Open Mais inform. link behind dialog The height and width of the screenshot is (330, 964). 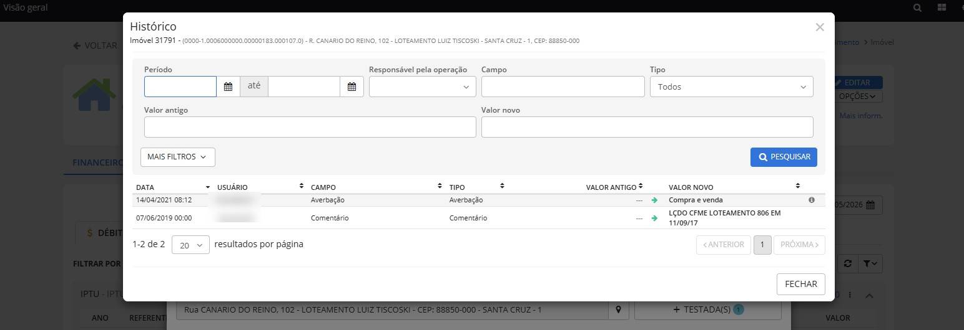pyautogui.click(x=861, y=116)
